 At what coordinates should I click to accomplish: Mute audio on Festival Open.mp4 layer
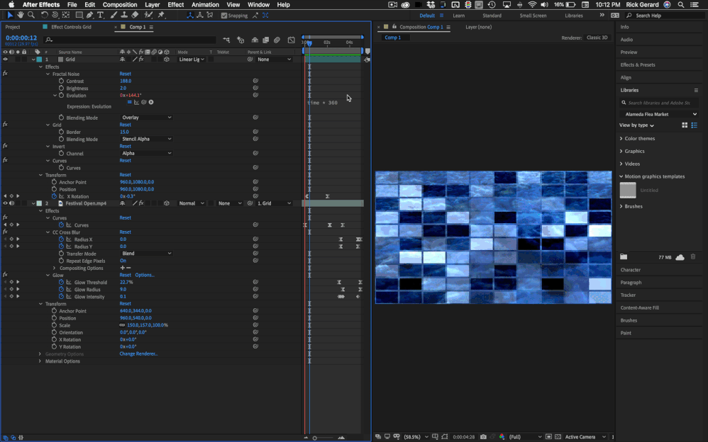(11, 203)
